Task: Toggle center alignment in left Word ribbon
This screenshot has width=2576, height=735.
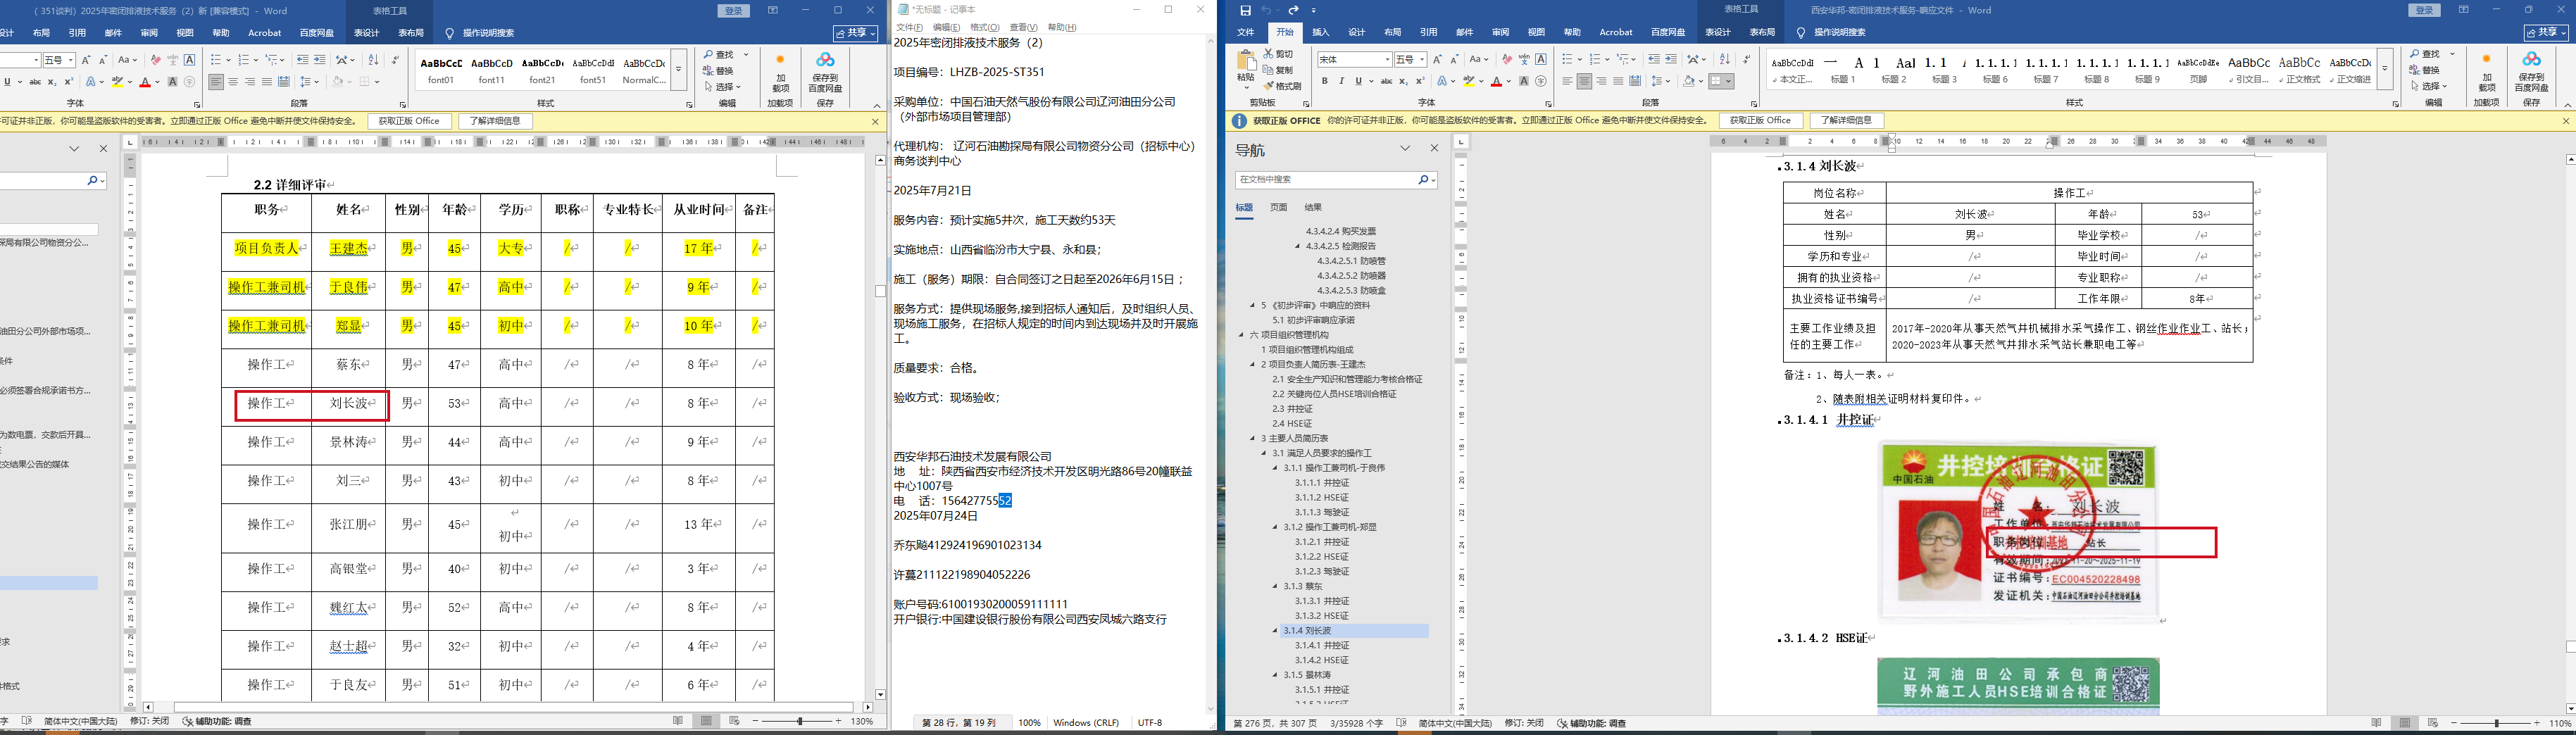Action: (x=233, y=82)
